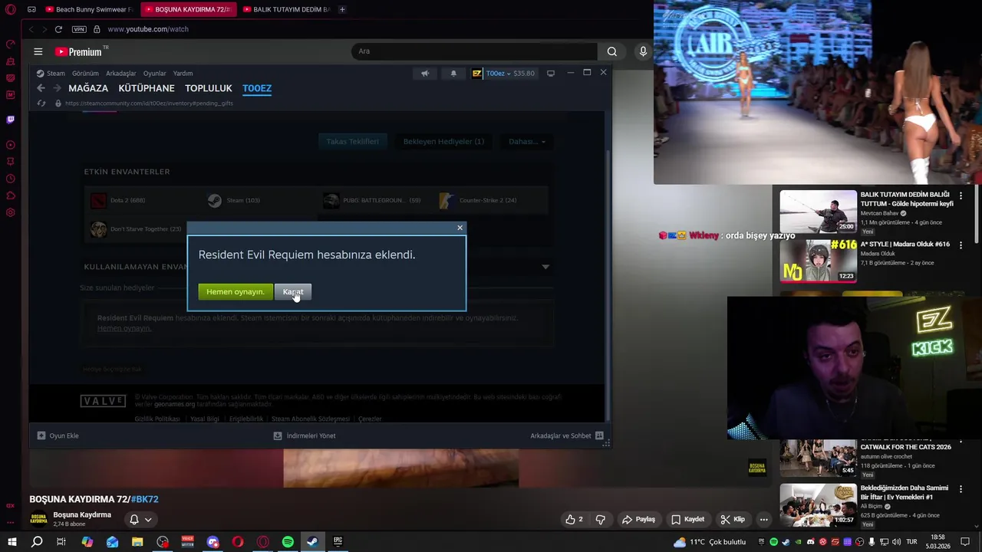The height and width of the screenshot is (552, 982).
Task: Click Kaydet to save the video
Action: pos(687,519)
